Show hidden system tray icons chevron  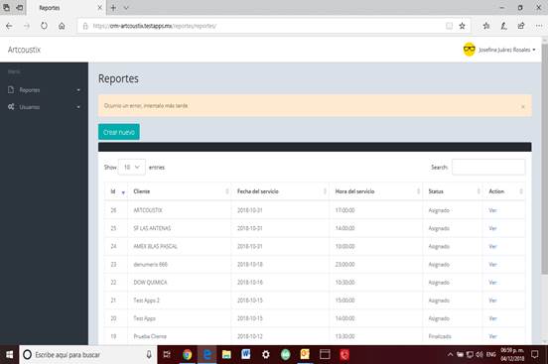[450, 354]
